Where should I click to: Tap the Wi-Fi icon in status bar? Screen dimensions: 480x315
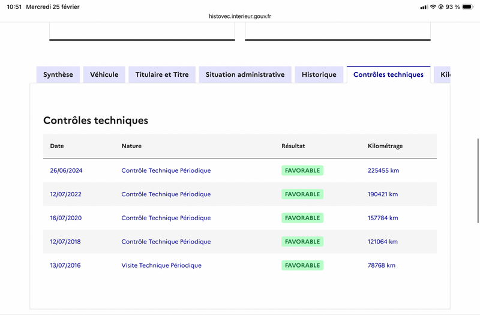433,7
